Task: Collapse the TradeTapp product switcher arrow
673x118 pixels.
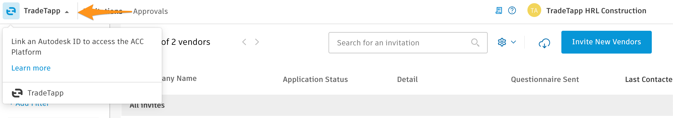Action: tap(67, 12)
